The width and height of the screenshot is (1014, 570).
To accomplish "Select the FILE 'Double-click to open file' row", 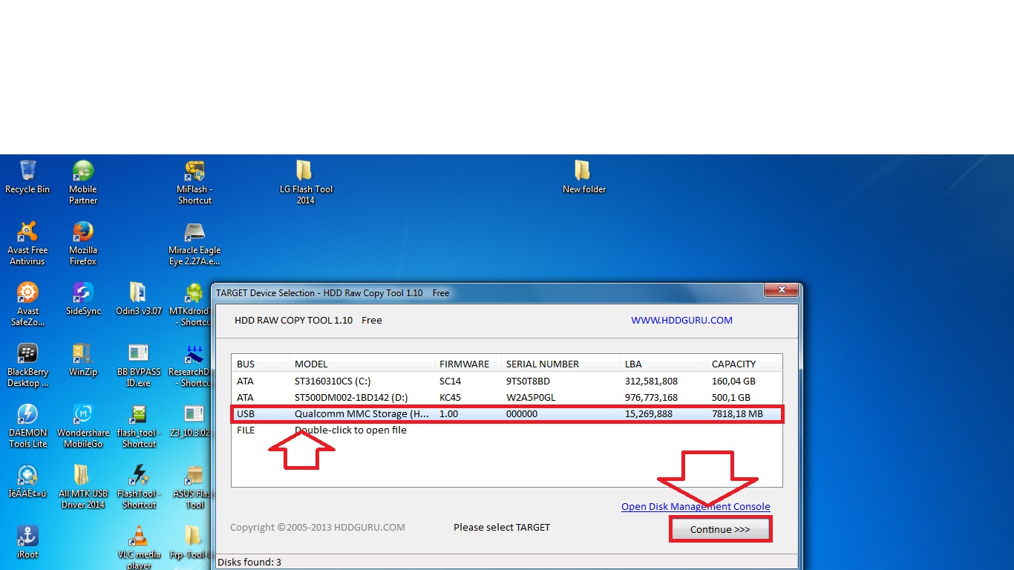I will click(507, 430).
